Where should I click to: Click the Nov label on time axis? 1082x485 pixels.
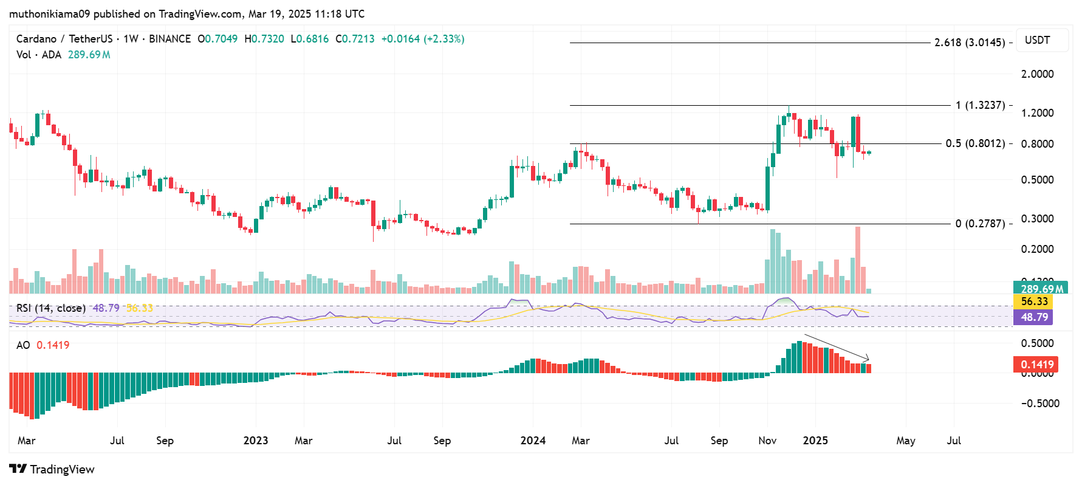coord(767,441)
